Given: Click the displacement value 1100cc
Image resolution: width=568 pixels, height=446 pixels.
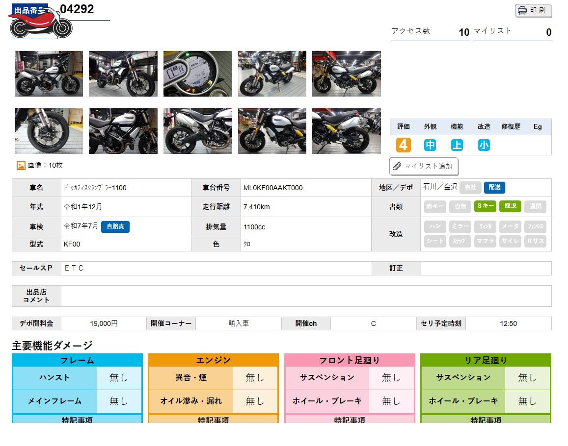Looking at the screenshot, I should pyautogui.click(x=254, y=227).
